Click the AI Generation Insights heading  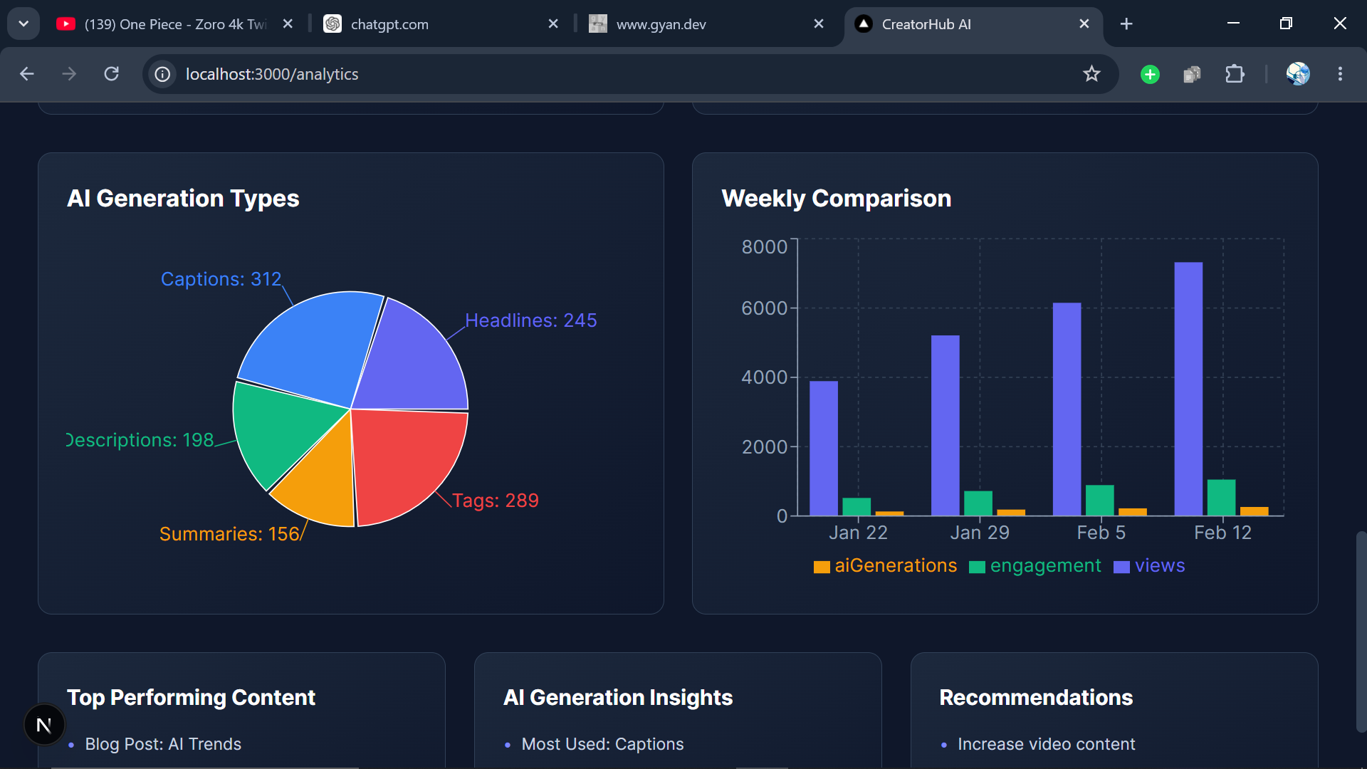click(x=618, y=698)
